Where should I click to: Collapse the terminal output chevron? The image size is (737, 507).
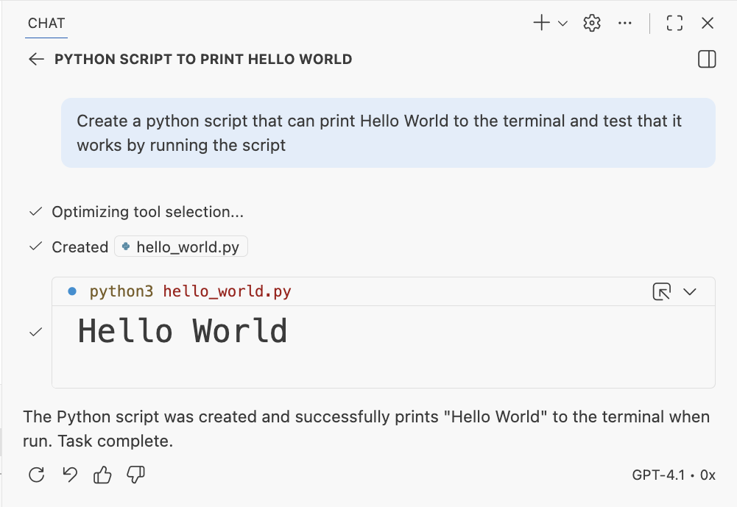pyautogui.click(x=690, y=292)
